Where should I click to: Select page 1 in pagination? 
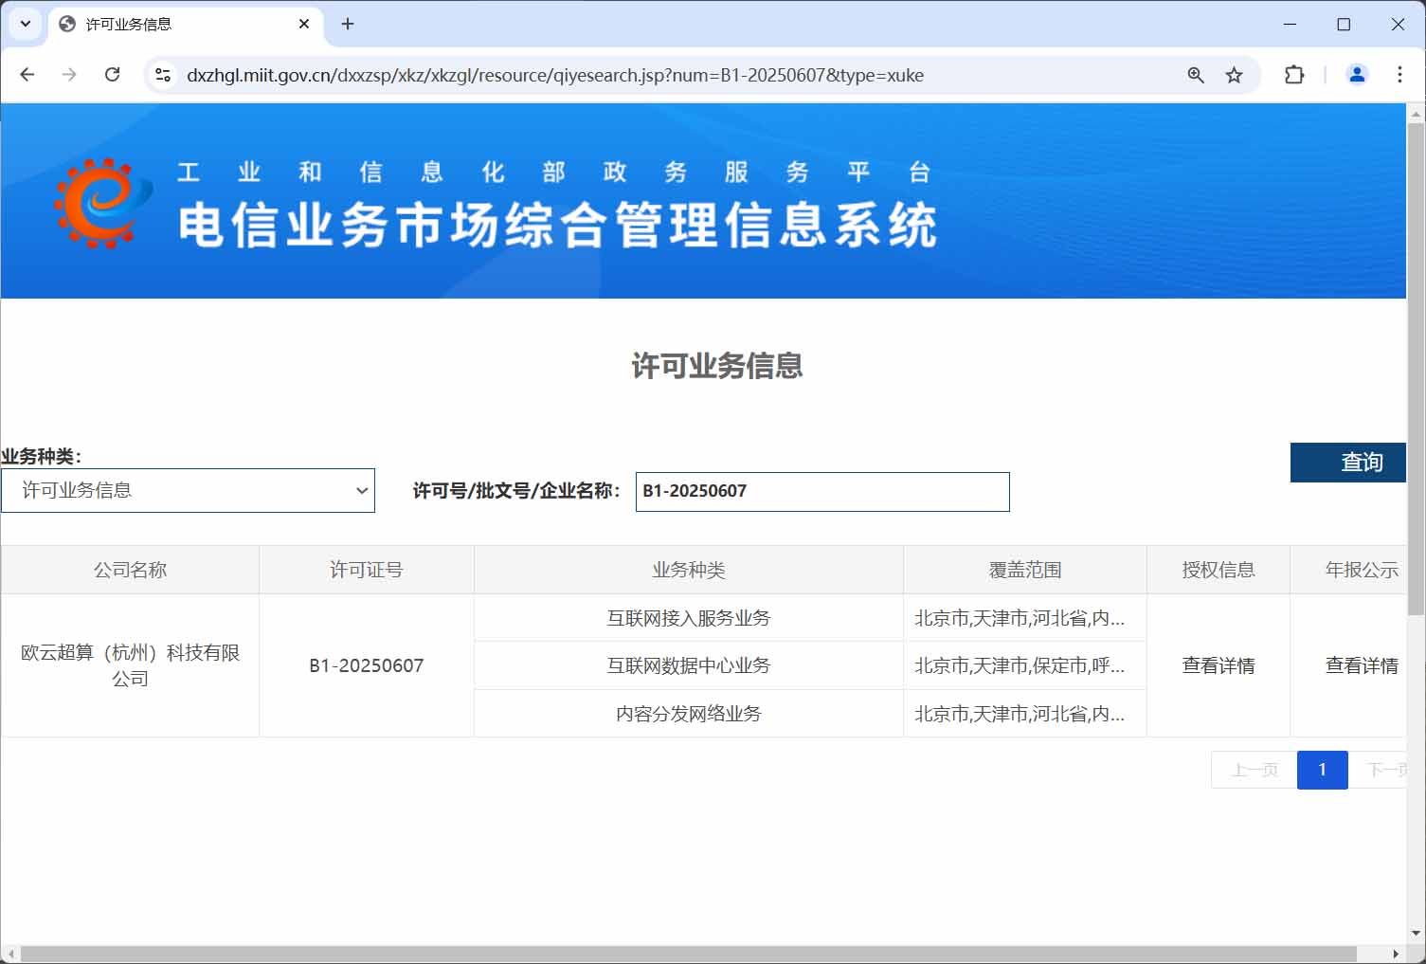coord(1323,770)
